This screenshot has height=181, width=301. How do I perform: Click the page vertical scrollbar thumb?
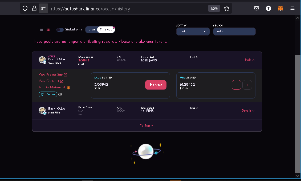(298, 114)
